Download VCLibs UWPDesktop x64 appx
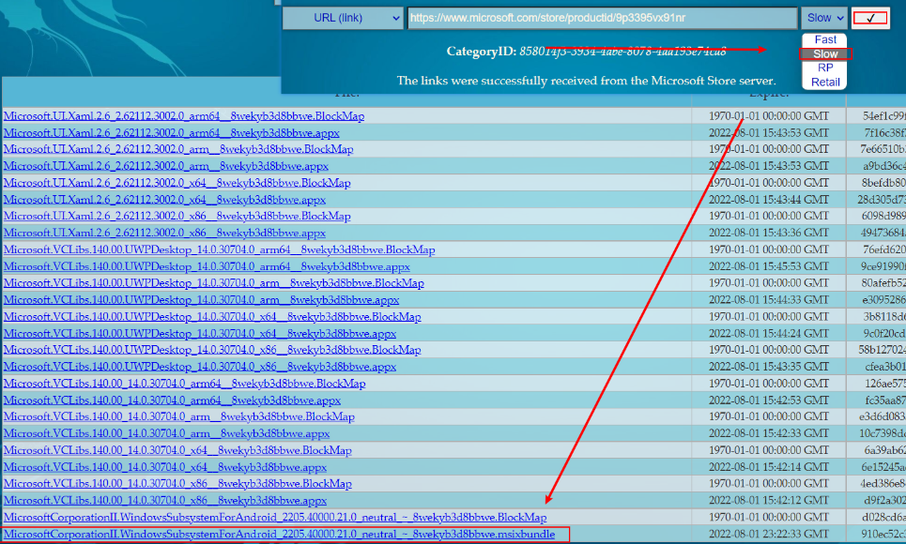The height and width of the screenshot is (544, 906). tap(200, 333)
